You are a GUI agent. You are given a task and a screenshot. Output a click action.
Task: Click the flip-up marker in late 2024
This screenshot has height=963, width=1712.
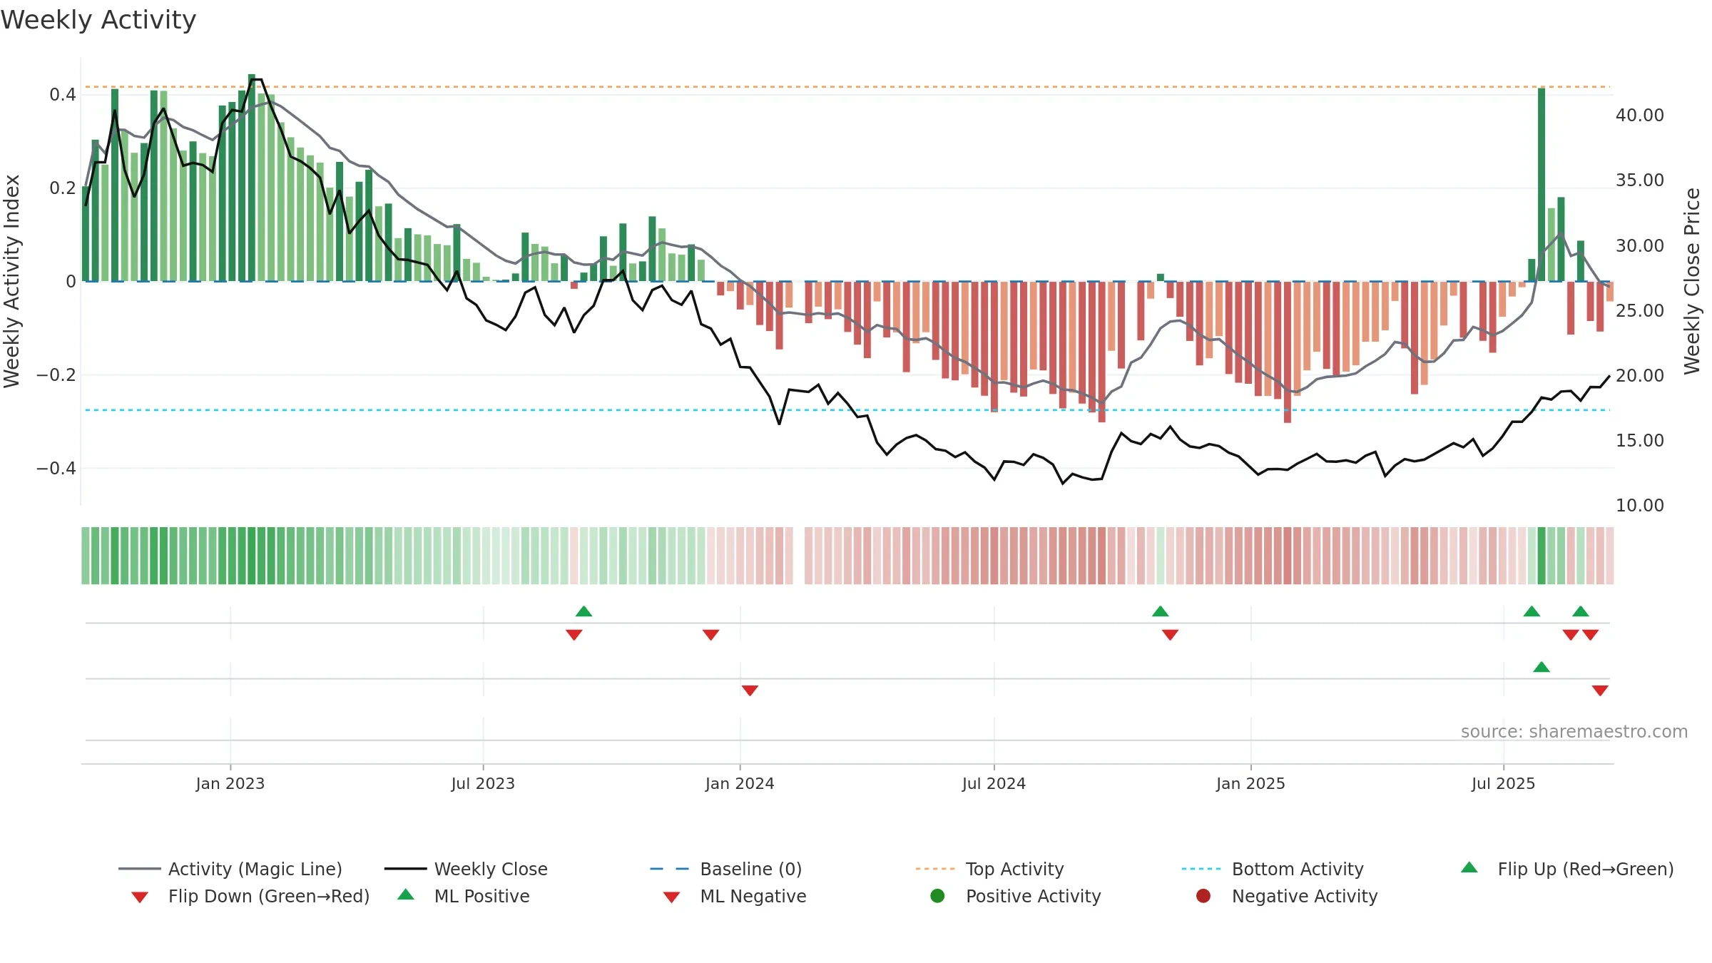1161,611
